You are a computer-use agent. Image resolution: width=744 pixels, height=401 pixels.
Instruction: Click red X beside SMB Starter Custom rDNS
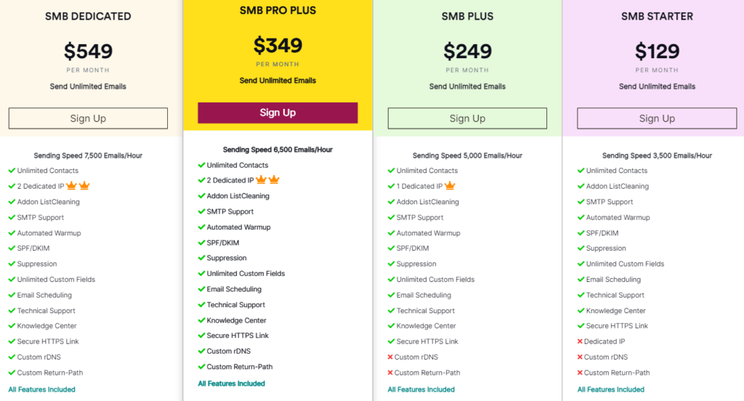pyautogui.click(x=580, y=357)
